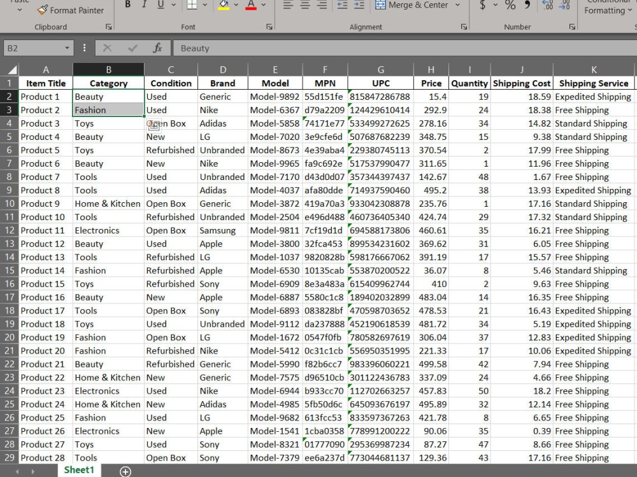Viewport: 637px width, 477px height.
Task: Click formula bar options dots handle
Action: point(84,48)
